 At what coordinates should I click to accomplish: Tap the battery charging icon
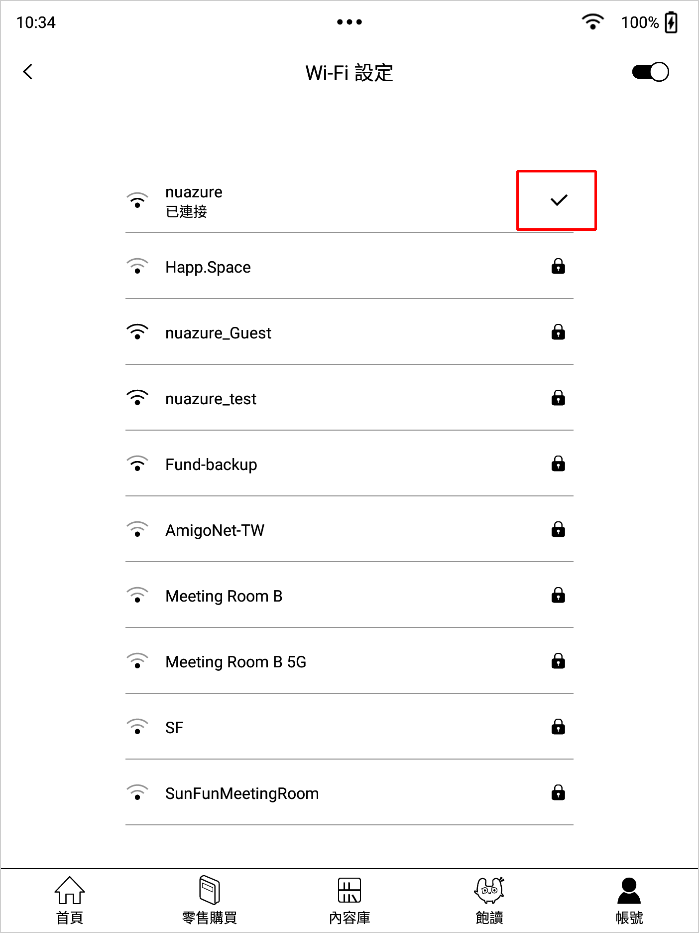[672, 22]
